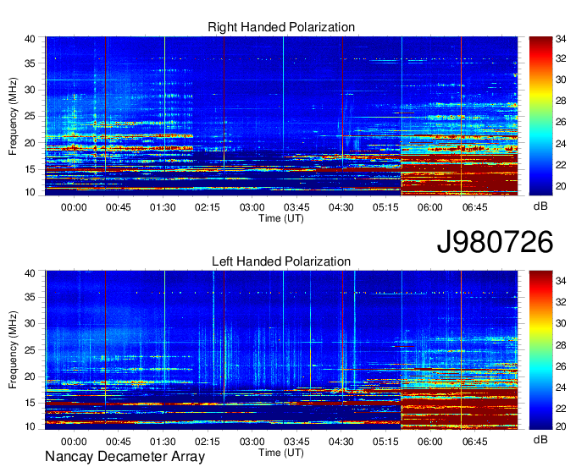The height and width of the screenshot is (467, 576).
Task: Click the 04:30 time tick of Left Handed plot
Action: coord(341,442)
